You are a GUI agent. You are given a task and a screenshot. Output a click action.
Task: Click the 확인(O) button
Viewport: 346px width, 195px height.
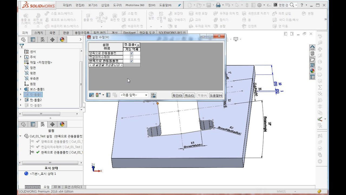[x=177, y=95]
